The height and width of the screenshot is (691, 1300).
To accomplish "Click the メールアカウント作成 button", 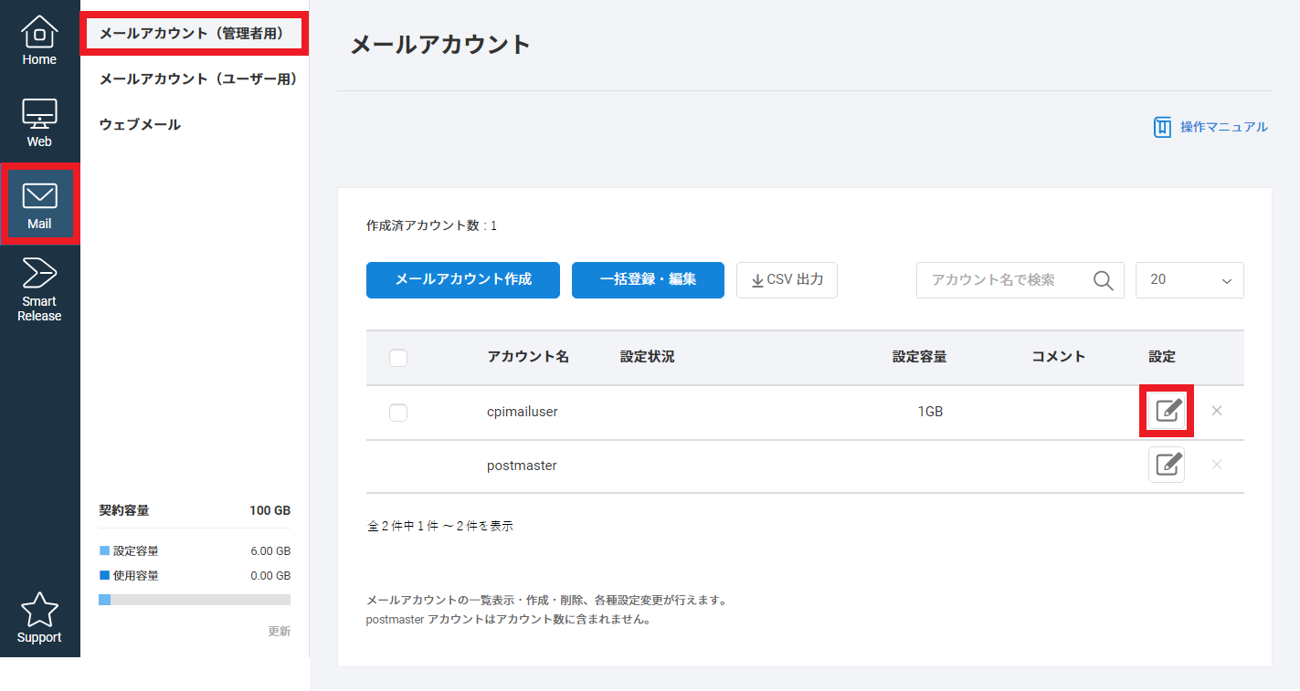I will point(462,279).
